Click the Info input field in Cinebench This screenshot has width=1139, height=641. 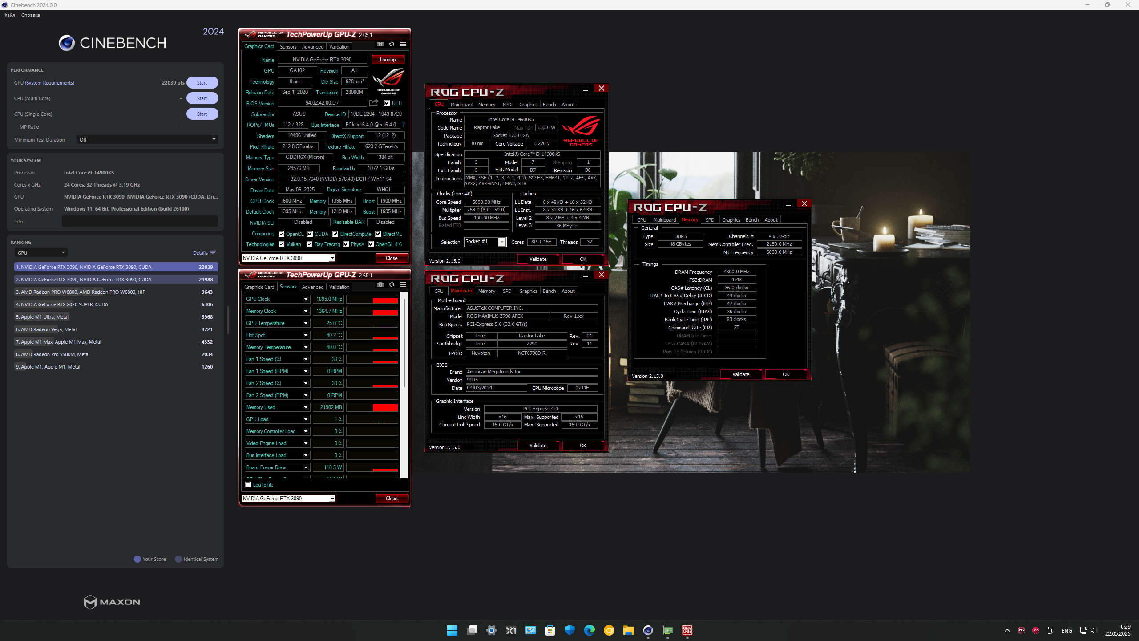[x=140, y=222]
